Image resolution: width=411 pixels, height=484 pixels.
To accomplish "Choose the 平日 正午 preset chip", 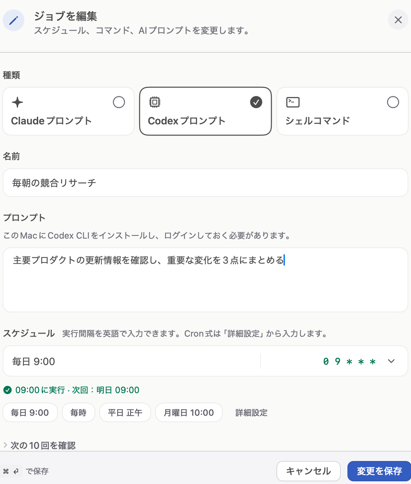I will (125, 412).
